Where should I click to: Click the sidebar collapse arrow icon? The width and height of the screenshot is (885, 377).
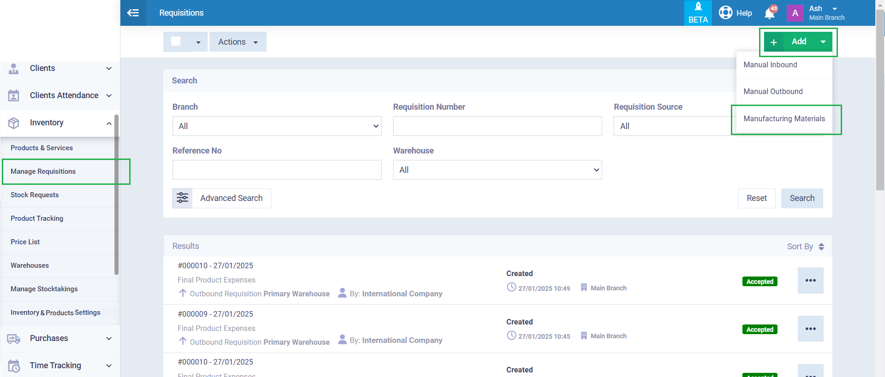pyautogui.click(x=133, y=13)
